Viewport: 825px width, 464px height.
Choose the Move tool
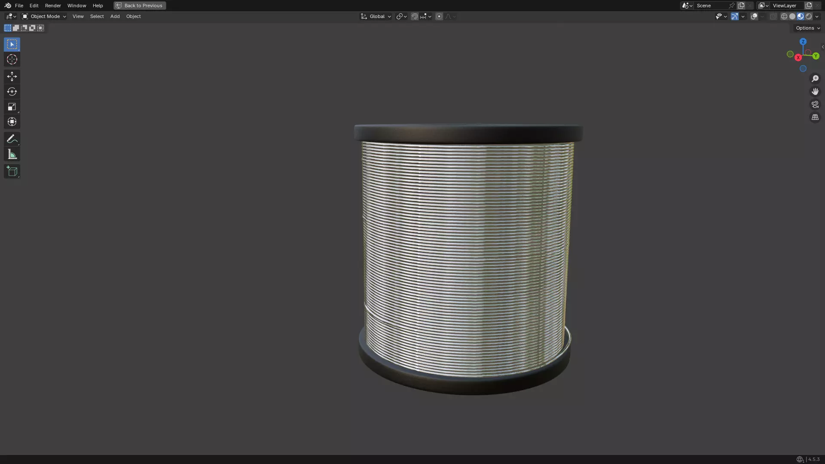[12, 76]
